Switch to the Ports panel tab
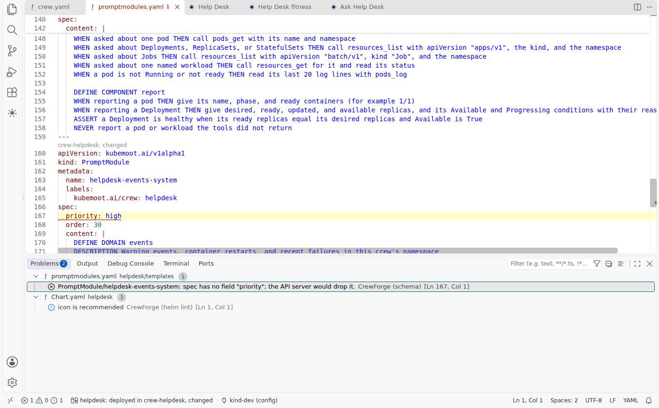The image size is (659, 408). point(206,264)
